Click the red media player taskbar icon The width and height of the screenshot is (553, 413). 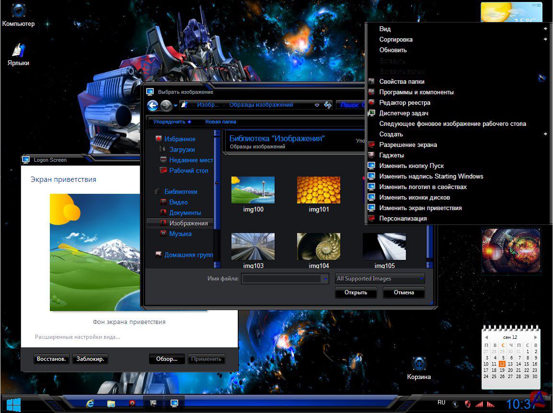[x=132, y=403]
